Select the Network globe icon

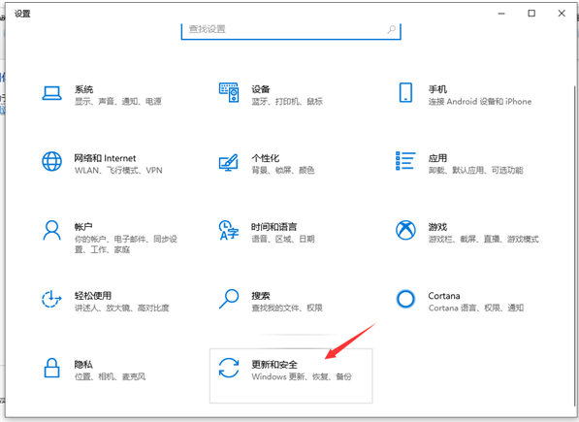pyautogui.click(x=51, y=161)
